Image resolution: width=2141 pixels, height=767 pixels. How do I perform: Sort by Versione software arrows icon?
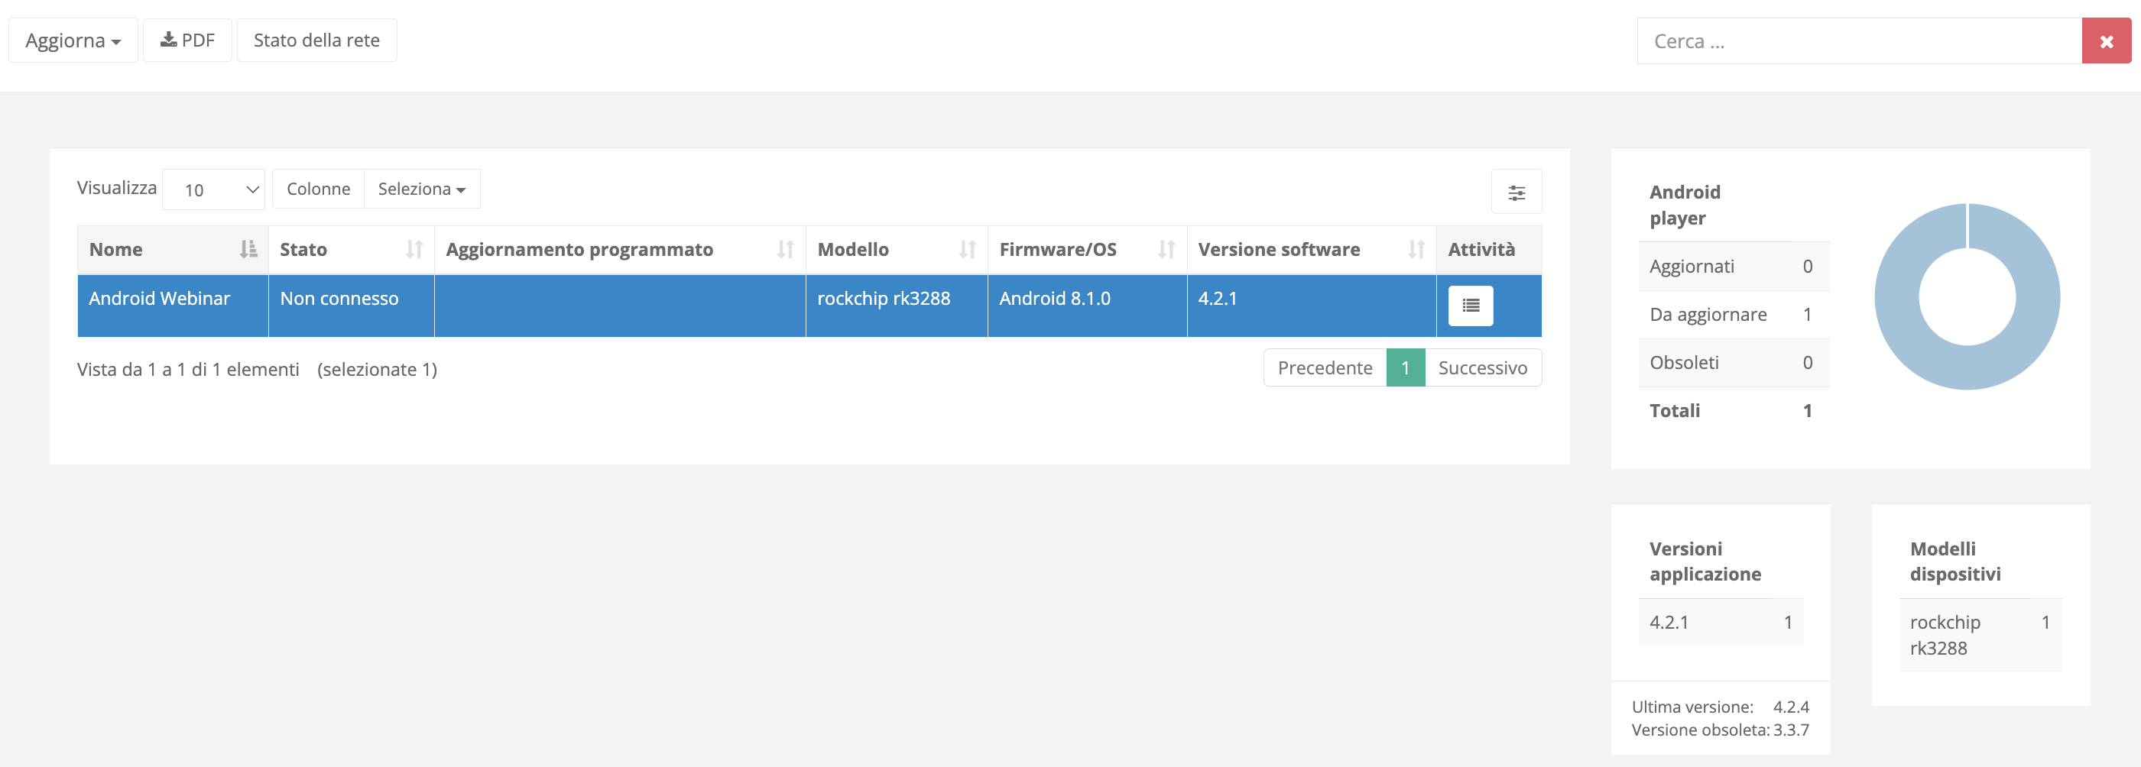point(1416,249)
